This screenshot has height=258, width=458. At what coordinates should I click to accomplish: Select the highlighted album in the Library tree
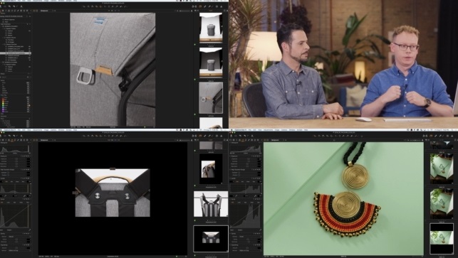tap(16, 53)
